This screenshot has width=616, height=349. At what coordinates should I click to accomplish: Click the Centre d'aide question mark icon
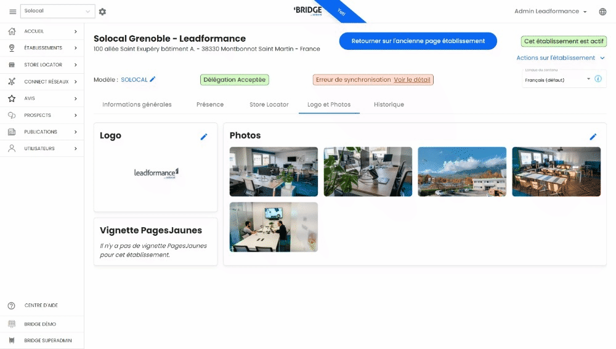pyautogui.click(x=11, y=305)
